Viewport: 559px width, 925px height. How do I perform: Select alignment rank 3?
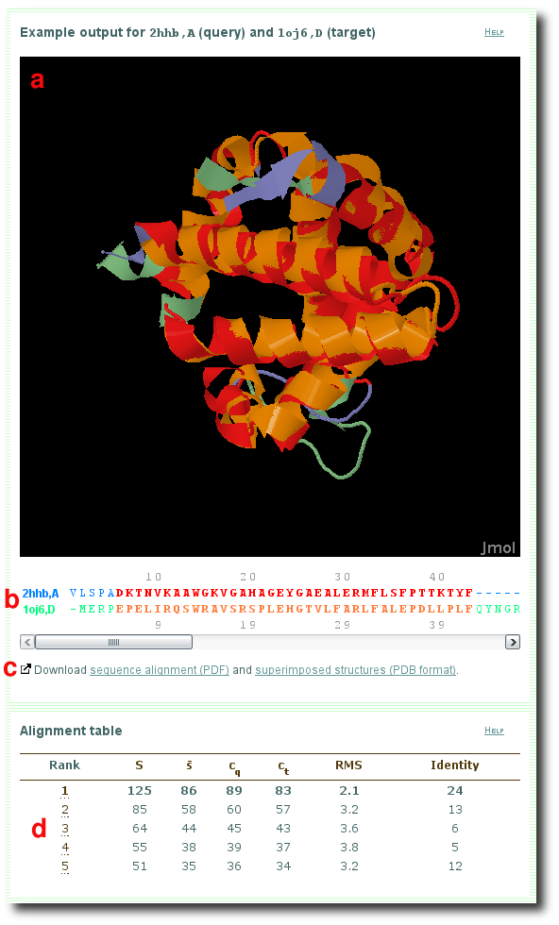coord(65,829)
